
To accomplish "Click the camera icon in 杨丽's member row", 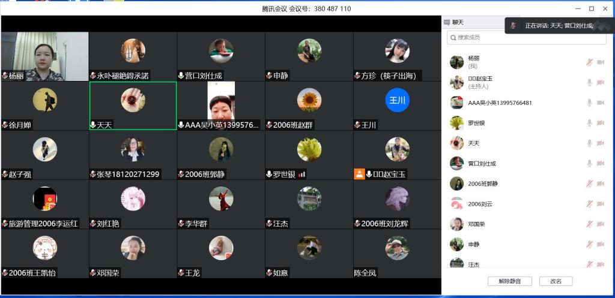I will [600, 62].
